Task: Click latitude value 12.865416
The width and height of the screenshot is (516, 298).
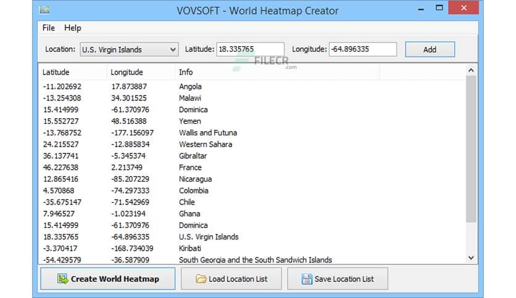Action: coord(60,179)
